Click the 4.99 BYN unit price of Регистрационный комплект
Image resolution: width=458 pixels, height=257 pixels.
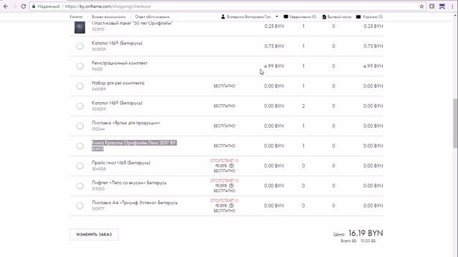point(274,66)
